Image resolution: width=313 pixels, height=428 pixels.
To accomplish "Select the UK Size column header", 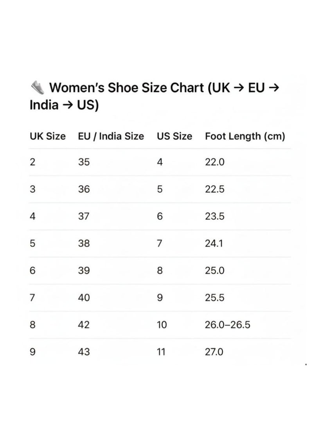I will (48, 136).
